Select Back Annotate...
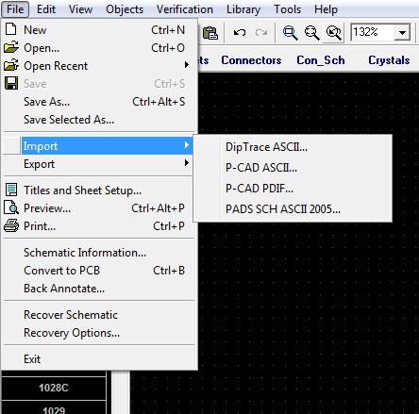Viewport: 419px width, 414px height. click(99, 289)
